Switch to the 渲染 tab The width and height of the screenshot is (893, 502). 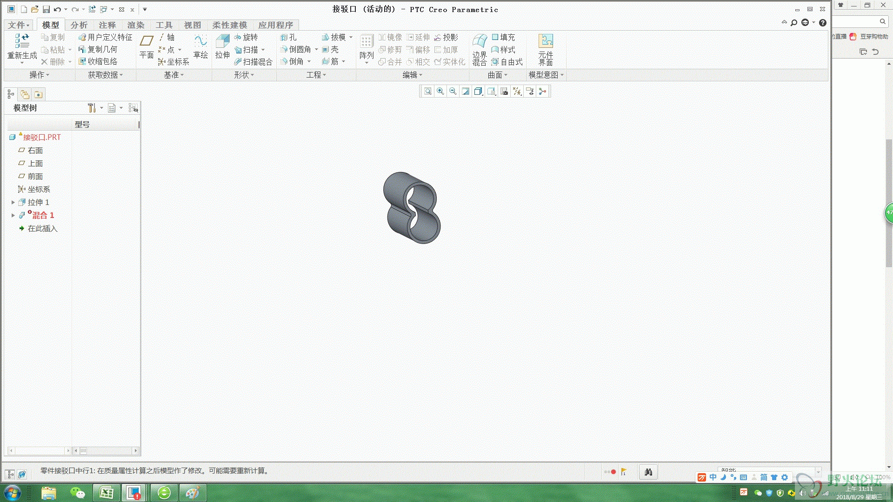tap(135, 25)
